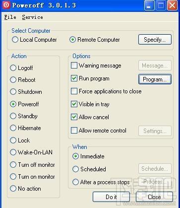Minimize the Poweroff window

point(149,5)
